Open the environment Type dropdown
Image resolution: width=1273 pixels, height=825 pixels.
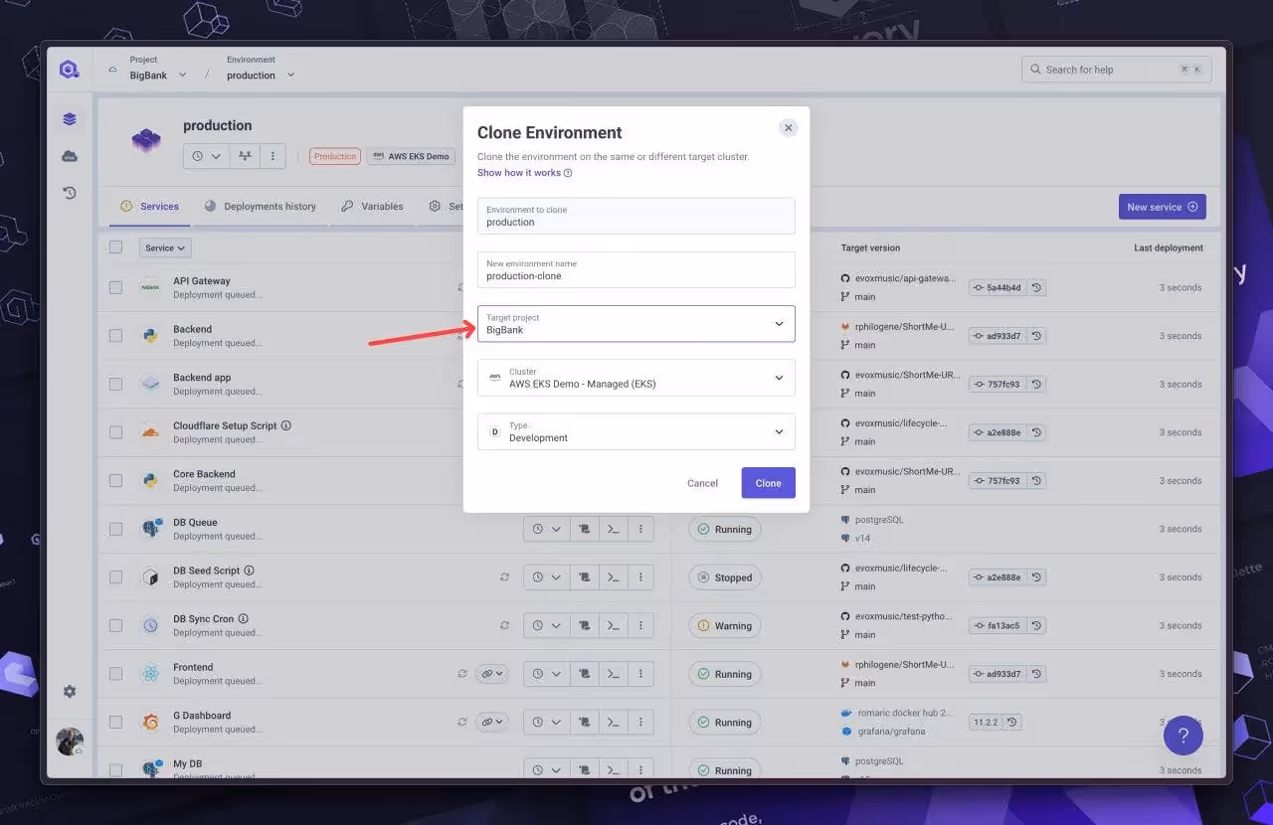(636, 431)
